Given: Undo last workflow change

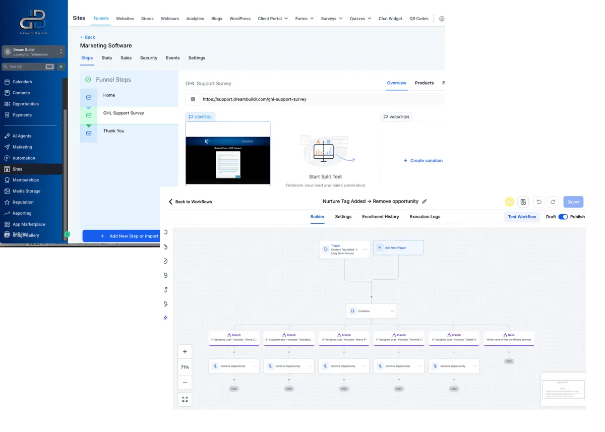Looking at the screenshot, I should (x=539, y=202).
